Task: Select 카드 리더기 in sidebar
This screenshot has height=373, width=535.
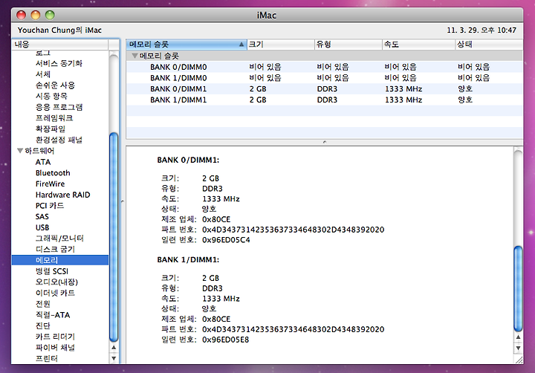Action: pos(55,337)
